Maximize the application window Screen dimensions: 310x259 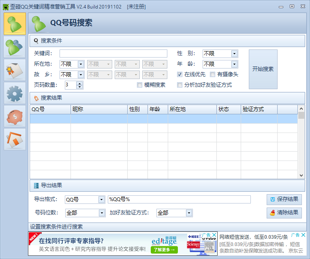[x=292, y=6]
